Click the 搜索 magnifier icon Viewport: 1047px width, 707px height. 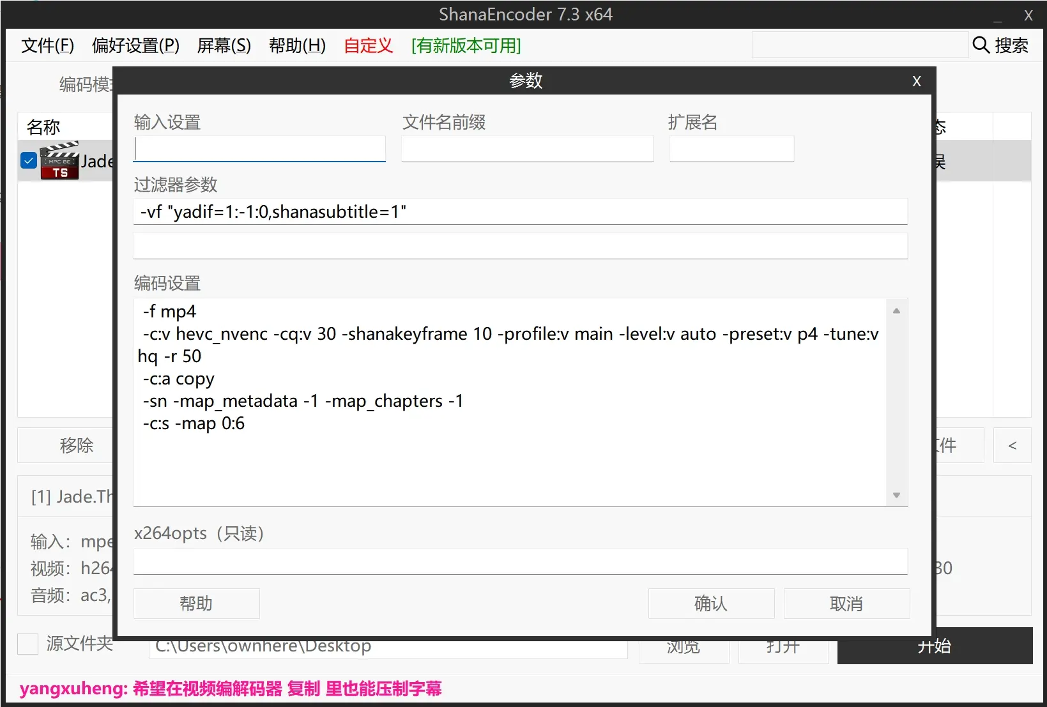(x=981, y=45)
